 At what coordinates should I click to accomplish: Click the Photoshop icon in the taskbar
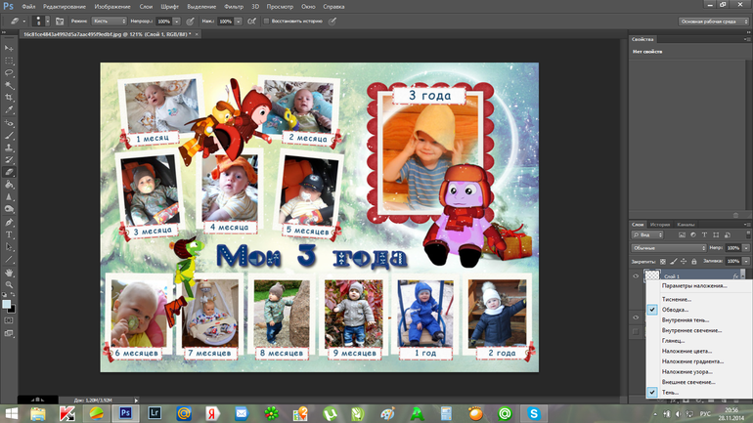[x=125, y=413]
